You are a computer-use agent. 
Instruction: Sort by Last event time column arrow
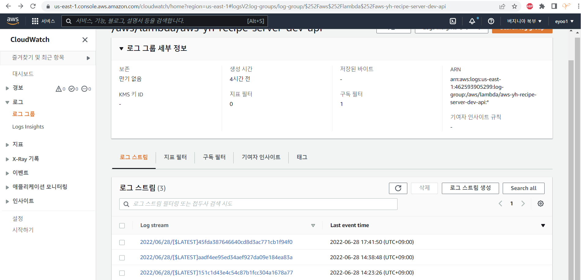click(543, 226)
